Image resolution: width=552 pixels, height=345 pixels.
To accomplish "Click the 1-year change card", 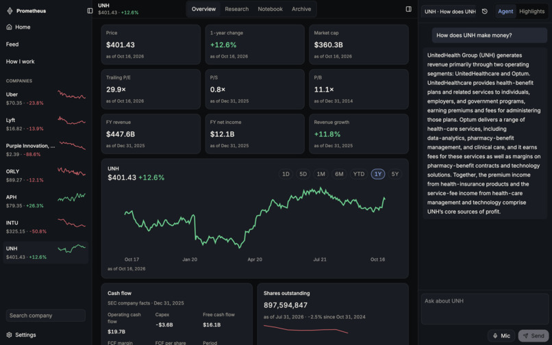I will 255,44.
